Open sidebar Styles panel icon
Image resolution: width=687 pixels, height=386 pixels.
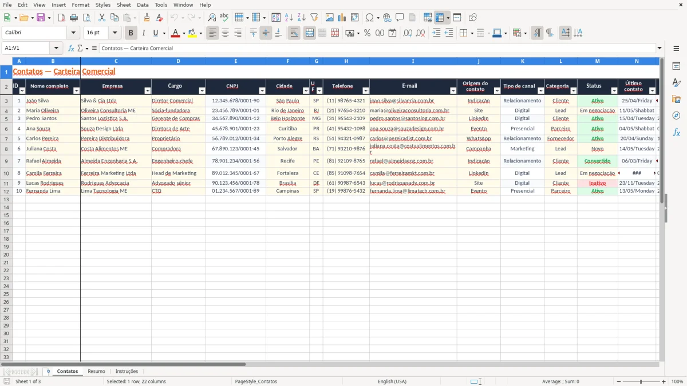[x=676, y=83]
